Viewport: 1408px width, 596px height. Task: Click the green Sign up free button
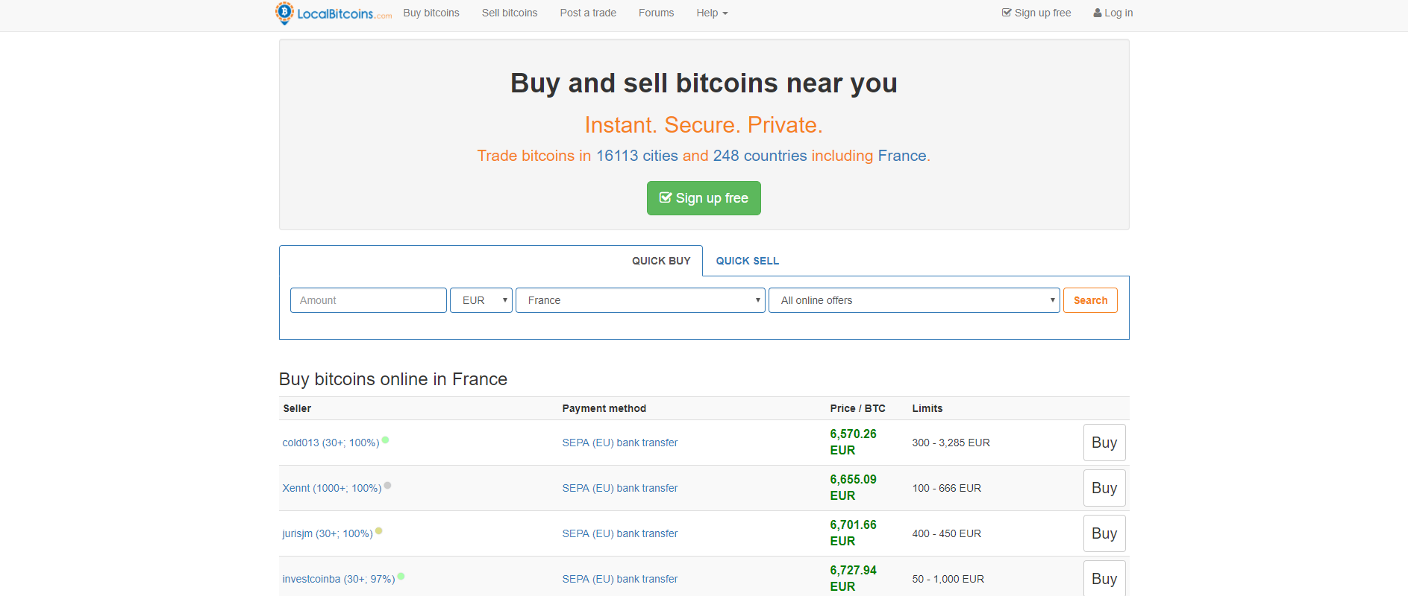[704, 198]
